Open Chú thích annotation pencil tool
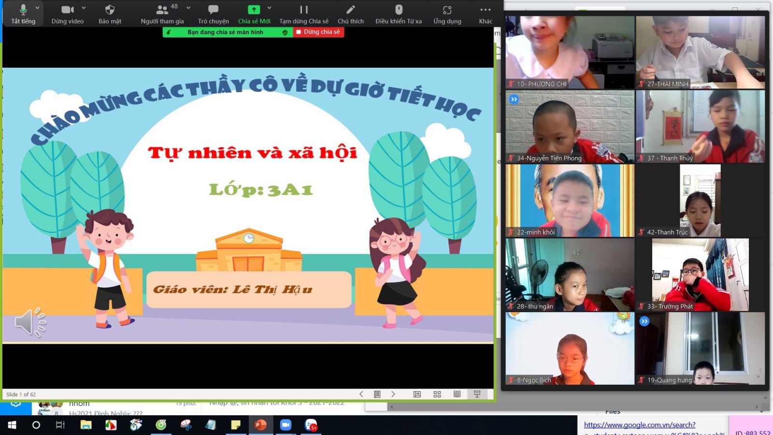This screenshot has height=435, width=773. pos(350,14)
